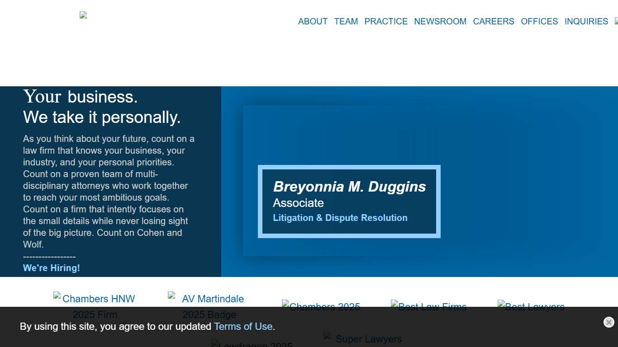Open the PRACTICE navigation item
This screenshot has height=347, width=618.
pyautogui.click(x=386, y=21)
